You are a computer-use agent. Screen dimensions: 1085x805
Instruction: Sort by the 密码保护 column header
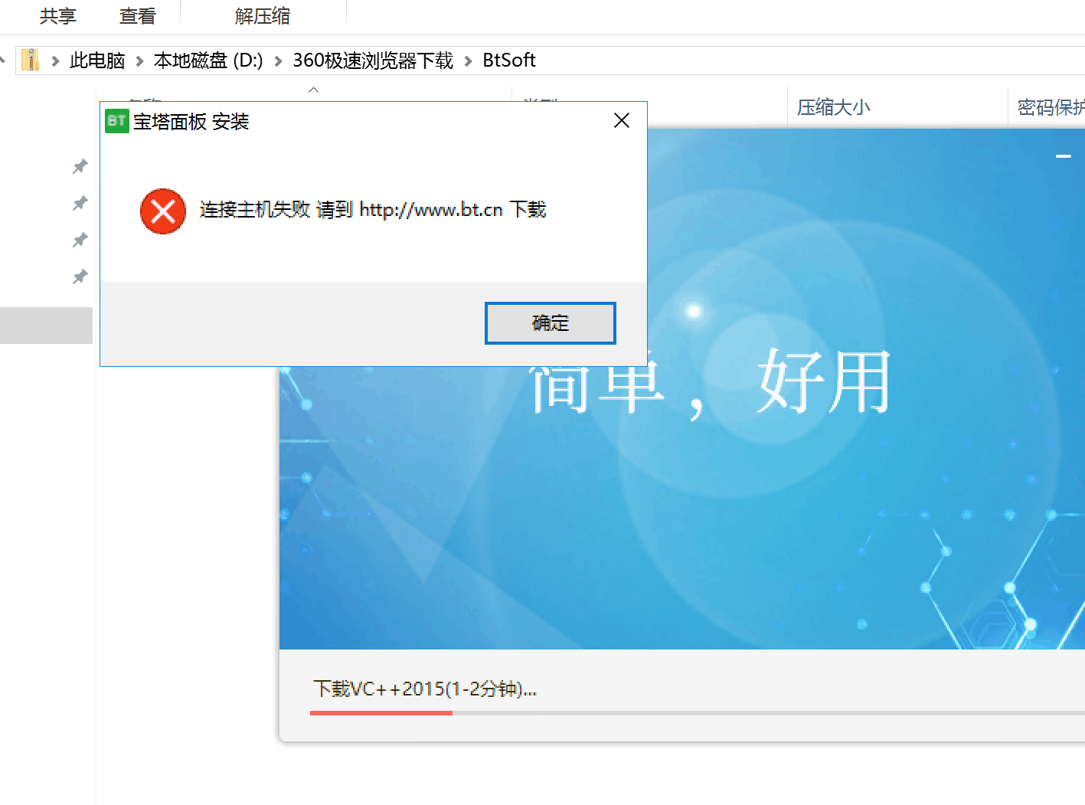click(x=1051, y=107)
